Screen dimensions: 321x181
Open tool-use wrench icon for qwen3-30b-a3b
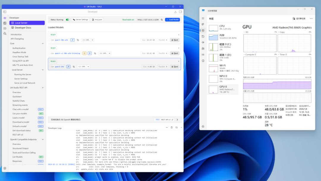tap(72, 40)
